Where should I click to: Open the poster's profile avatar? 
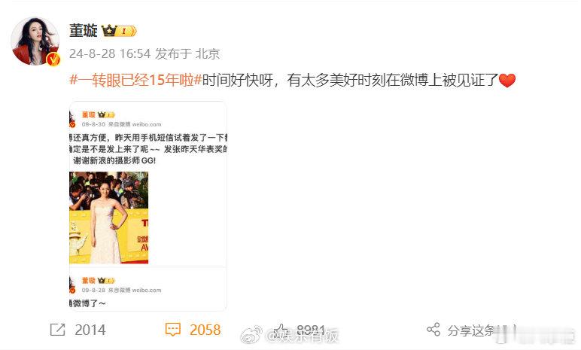[x=35, y=41]
